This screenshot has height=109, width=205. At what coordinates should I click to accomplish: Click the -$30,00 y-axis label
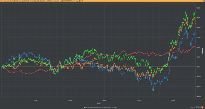click(198, 96)
